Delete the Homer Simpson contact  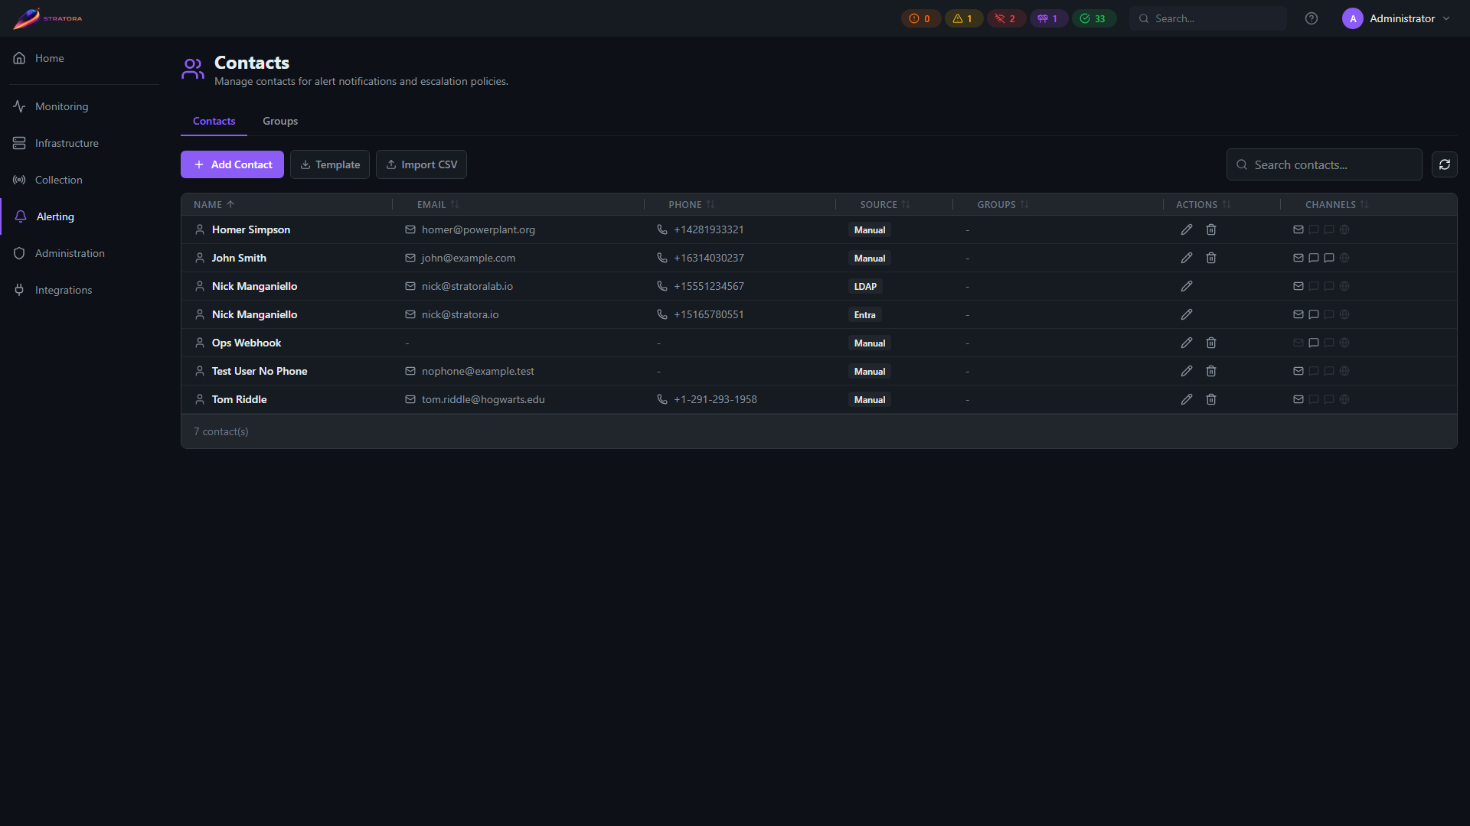(1211, 229)
